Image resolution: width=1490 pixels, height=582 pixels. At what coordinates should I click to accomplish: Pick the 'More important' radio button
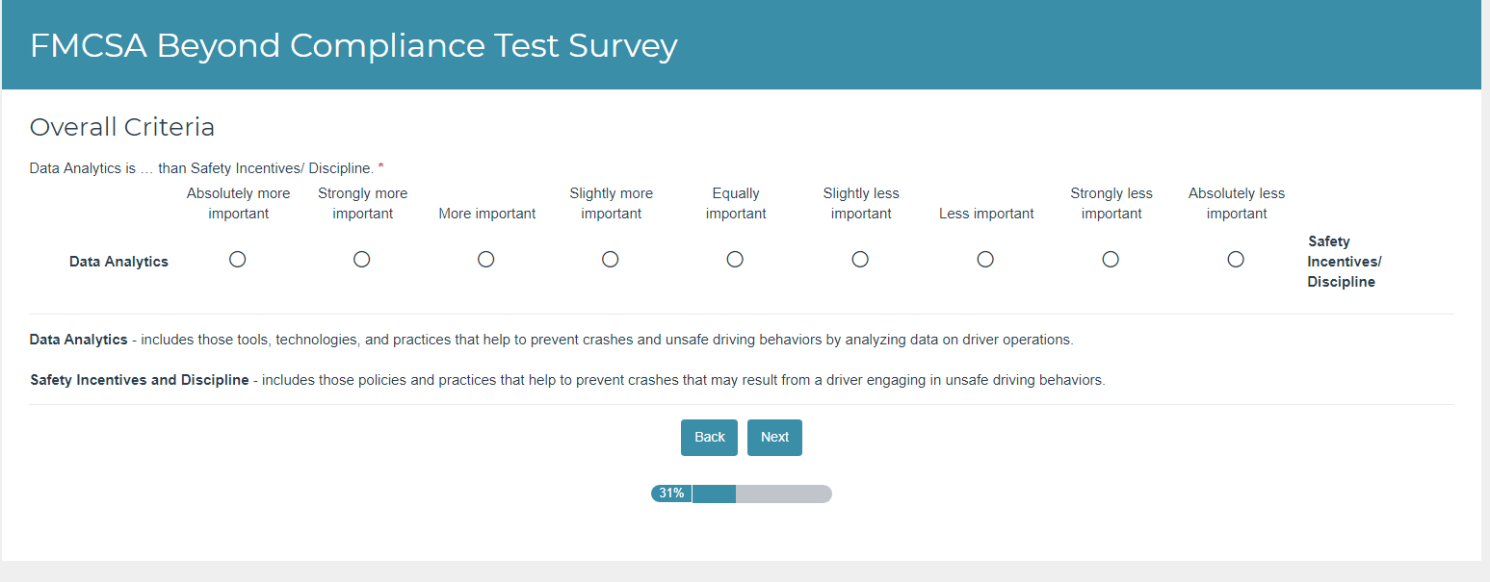[486, 260]
